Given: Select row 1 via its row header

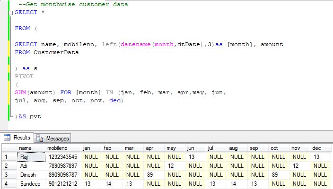Looking at the screenshot, I should tap(9, 157).
